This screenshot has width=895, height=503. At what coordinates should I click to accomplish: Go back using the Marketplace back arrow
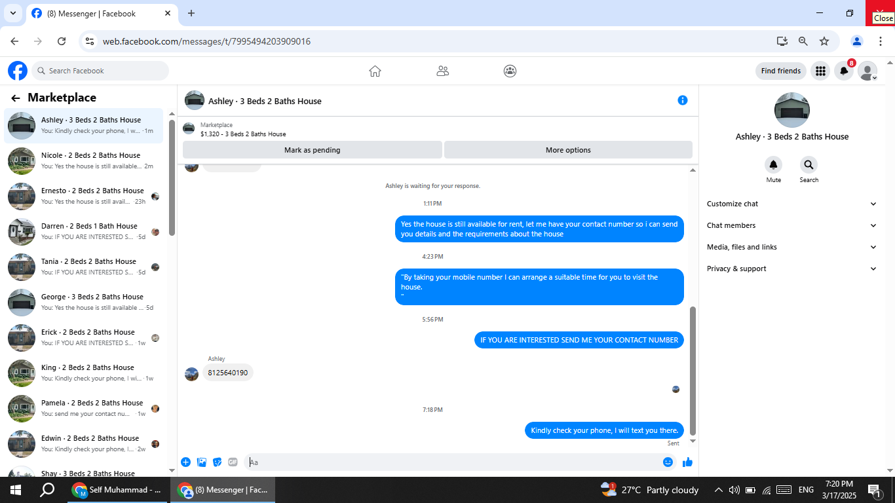tap(16, 98)
